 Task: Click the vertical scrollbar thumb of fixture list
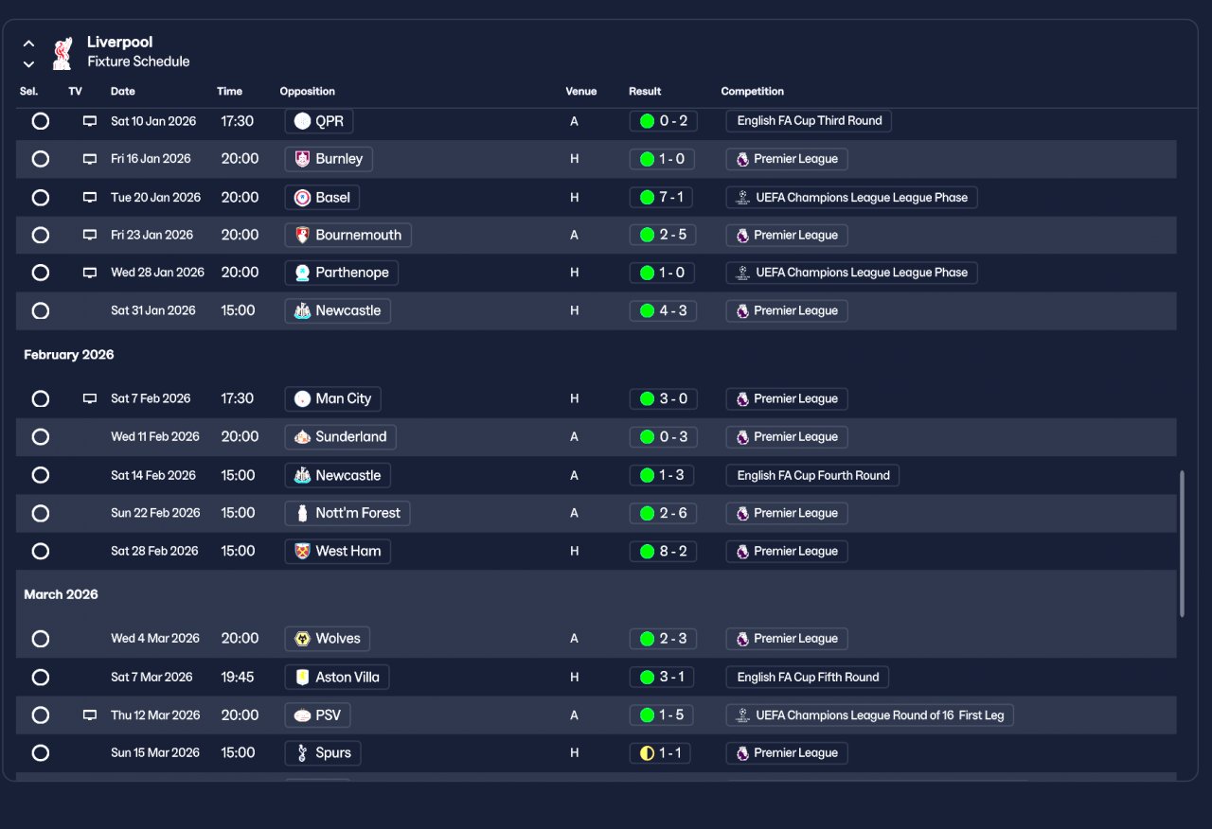(1181, 544)
